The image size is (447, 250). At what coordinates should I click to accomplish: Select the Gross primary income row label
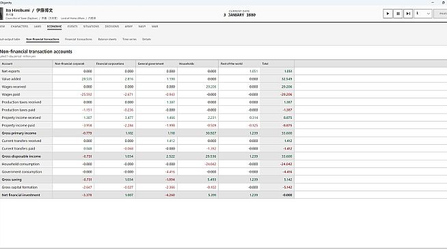click(19, 133)
